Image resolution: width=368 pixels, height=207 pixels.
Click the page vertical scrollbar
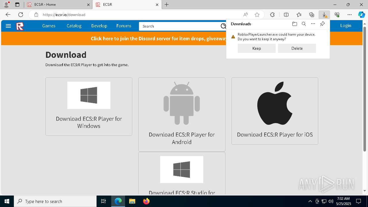[x=365, y=89]
